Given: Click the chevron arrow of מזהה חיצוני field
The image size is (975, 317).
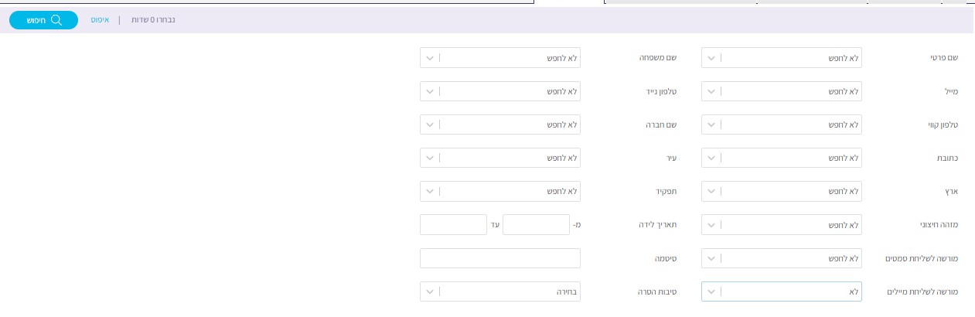Looking at the screenshot, I should pos(711,224).
